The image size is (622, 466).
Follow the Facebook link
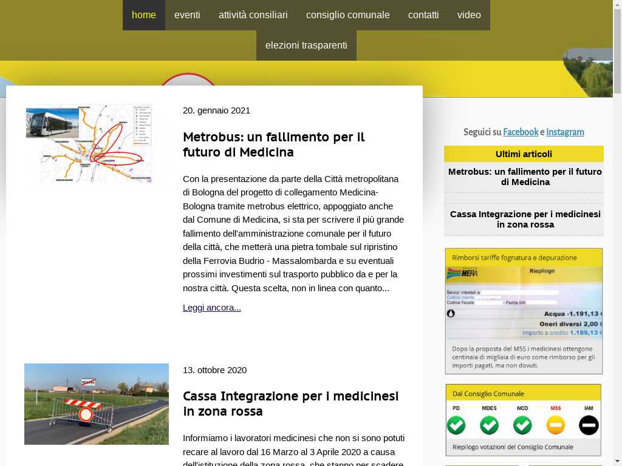521,132
